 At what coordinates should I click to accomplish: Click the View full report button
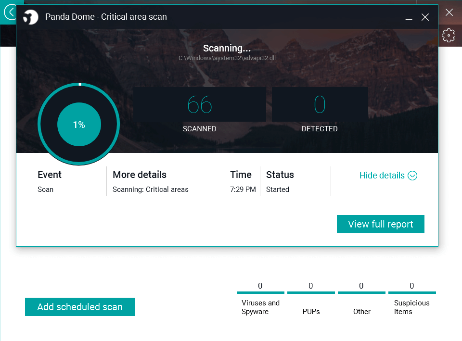pos(380,224)
